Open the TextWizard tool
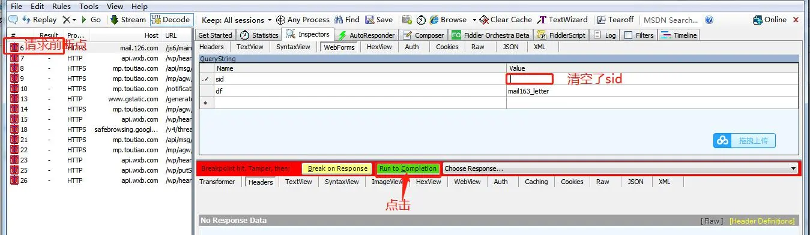The height and width of the screenshot is (235, 810). pyautogui.click(x=563, y=20)
